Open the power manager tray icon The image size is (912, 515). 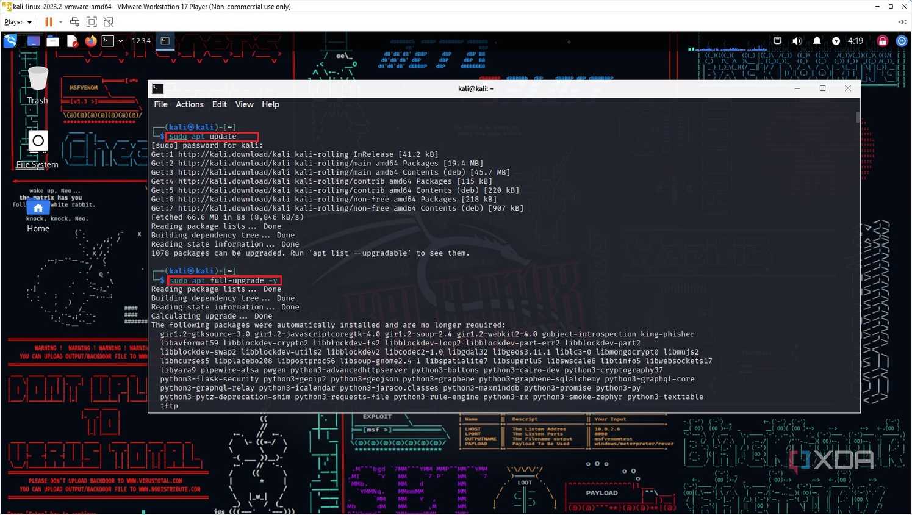coord(836,41)
